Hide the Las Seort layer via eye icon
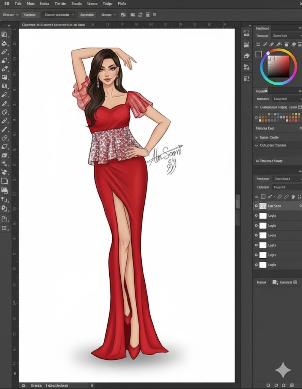Screen dimensions: 302x389 click(x=256, y=206)
